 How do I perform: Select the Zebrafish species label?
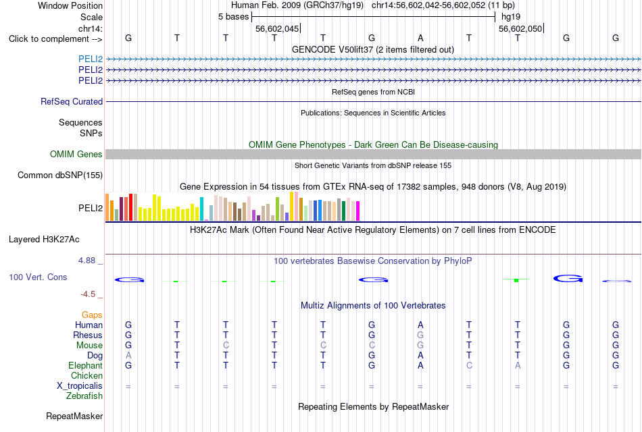(84, 396)
